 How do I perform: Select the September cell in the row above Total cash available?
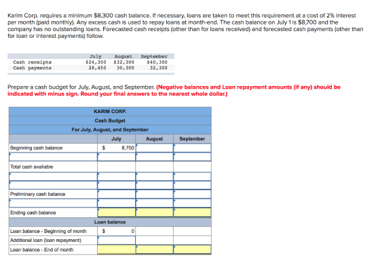coord(192,157)
